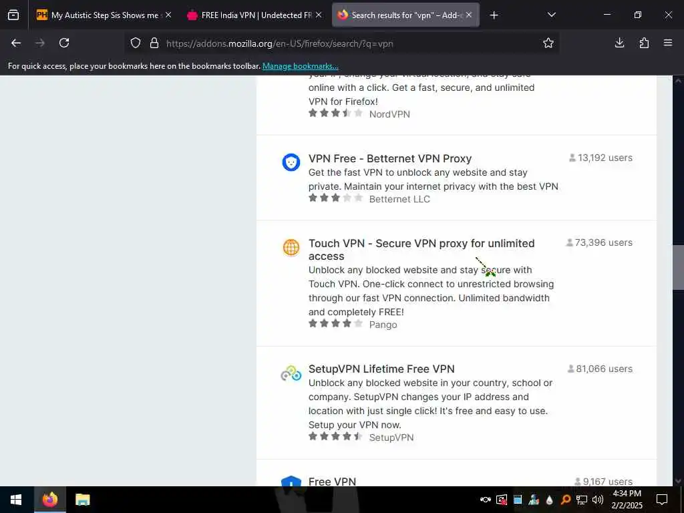Viewport: 684px width, 513px height.
Task: Click Pango author name
Action: [x=383, y=325]
